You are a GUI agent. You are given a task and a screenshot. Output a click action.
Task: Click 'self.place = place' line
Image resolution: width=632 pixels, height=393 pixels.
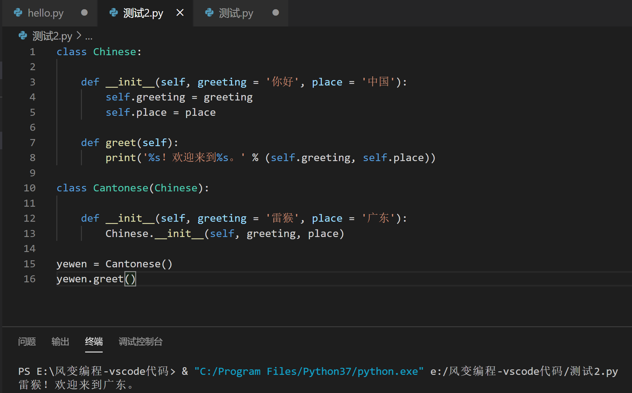click(x=161, y=112)
